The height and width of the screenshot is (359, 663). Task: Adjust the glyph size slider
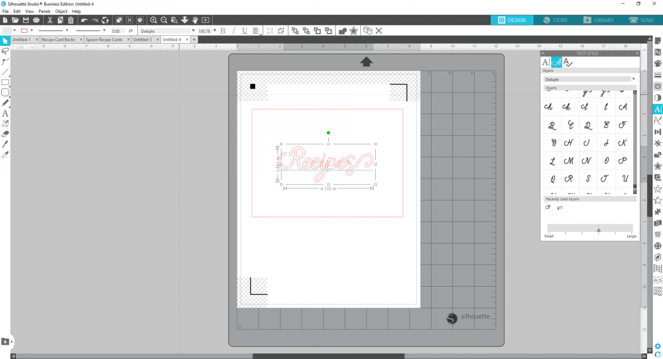(x=599, y=229)
